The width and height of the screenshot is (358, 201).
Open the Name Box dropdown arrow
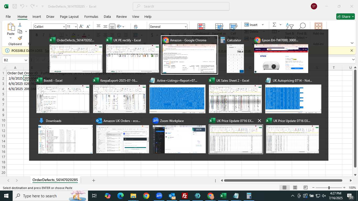click(26, 60)
